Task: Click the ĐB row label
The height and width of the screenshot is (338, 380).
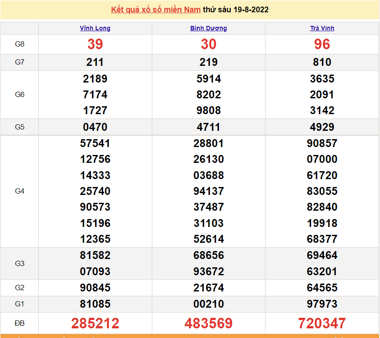Action: click(19, 324)
